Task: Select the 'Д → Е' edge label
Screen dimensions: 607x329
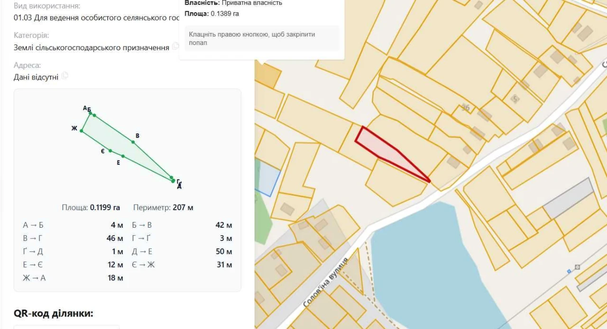Action: coord(142,251)
